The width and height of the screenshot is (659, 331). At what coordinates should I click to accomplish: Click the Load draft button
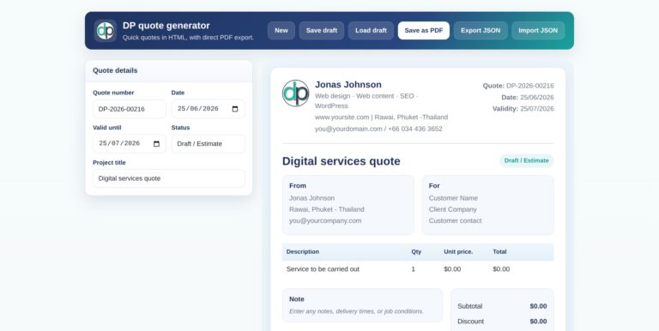(371, 31)
